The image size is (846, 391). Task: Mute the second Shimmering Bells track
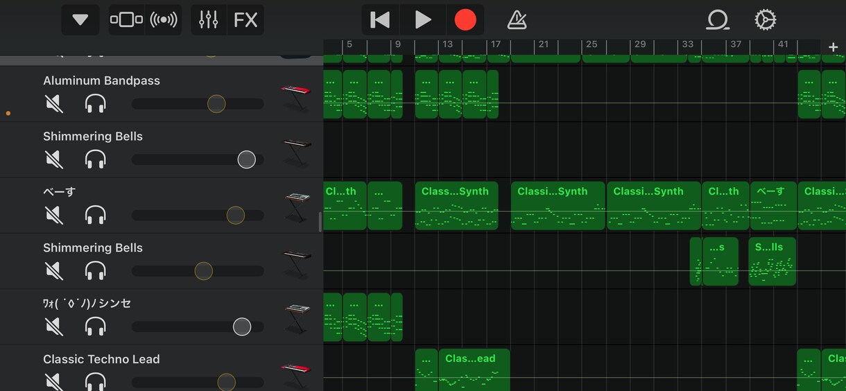click(53, 270)
